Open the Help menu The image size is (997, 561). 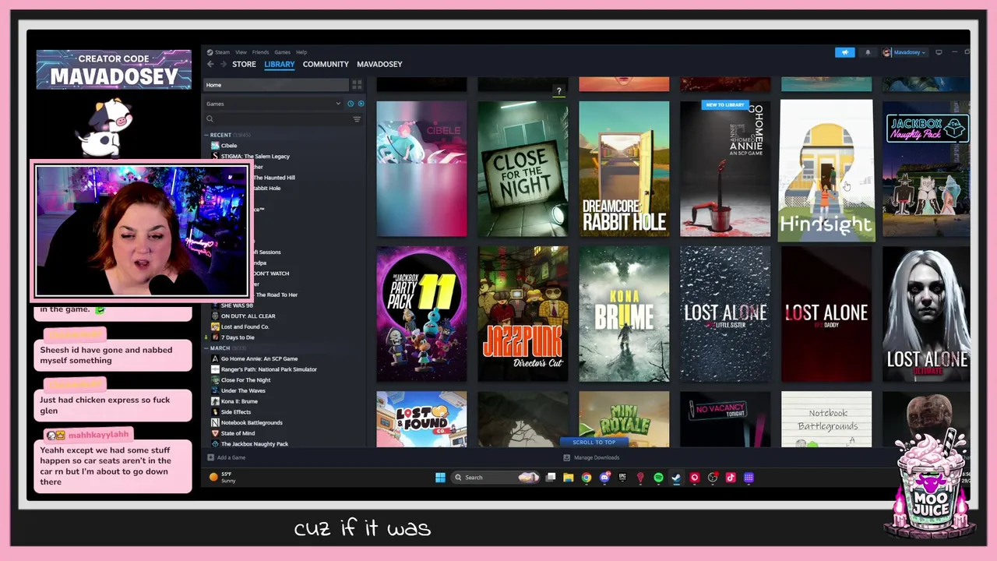(x=301, y=52)
